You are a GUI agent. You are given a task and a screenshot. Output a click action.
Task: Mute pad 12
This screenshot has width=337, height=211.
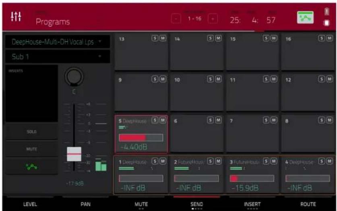329,79
